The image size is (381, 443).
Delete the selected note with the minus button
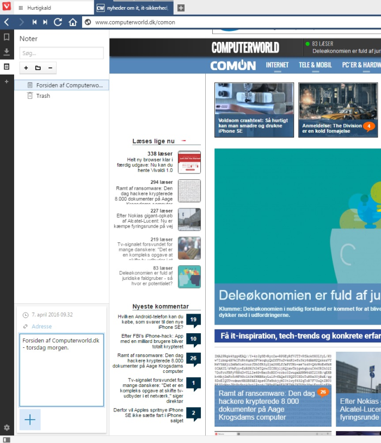50,68
